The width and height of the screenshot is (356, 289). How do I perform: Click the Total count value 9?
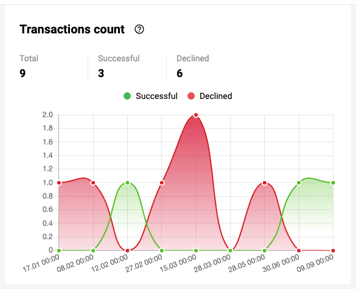coord(23,73)
